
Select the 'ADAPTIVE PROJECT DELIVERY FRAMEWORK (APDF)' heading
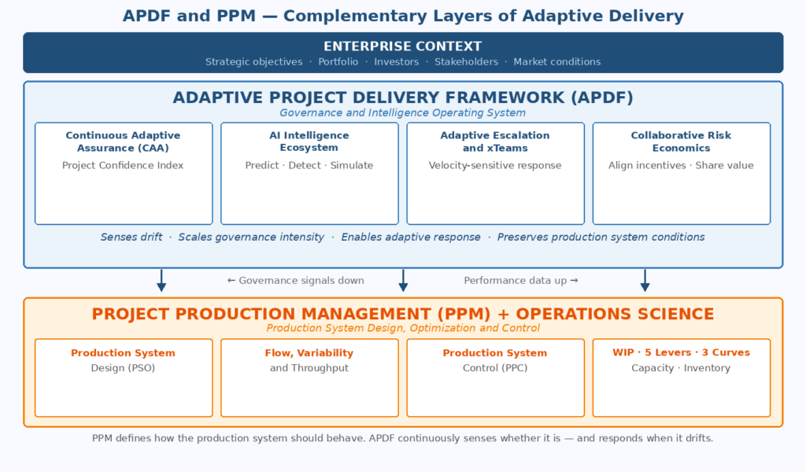pyautogui.click(x=403, y=98)
